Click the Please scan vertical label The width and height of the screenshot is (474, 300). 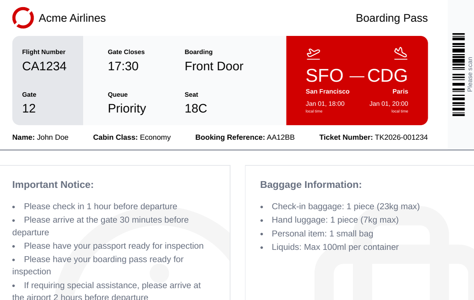pyautogui.click(x=470, y=75)
